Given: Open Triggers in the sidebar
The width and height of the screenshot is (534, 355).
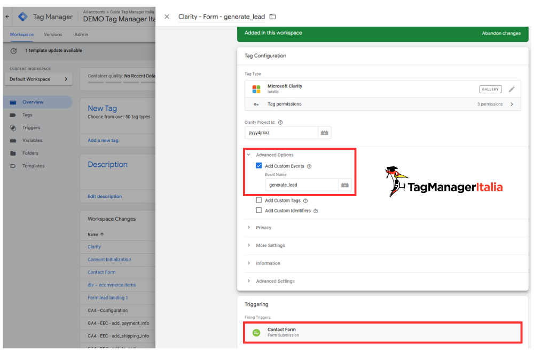Looking at the screenshot, I should [x=32, y=128].
